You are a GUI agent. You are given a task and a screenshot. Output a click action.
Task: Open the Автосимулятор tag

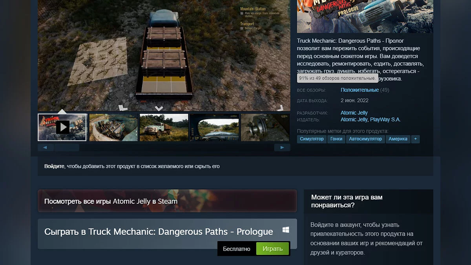(x=365, y=139)
